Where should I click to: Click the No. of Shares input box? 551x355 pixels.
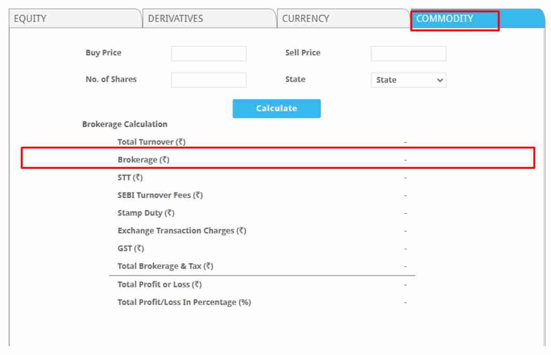[209, 80]
